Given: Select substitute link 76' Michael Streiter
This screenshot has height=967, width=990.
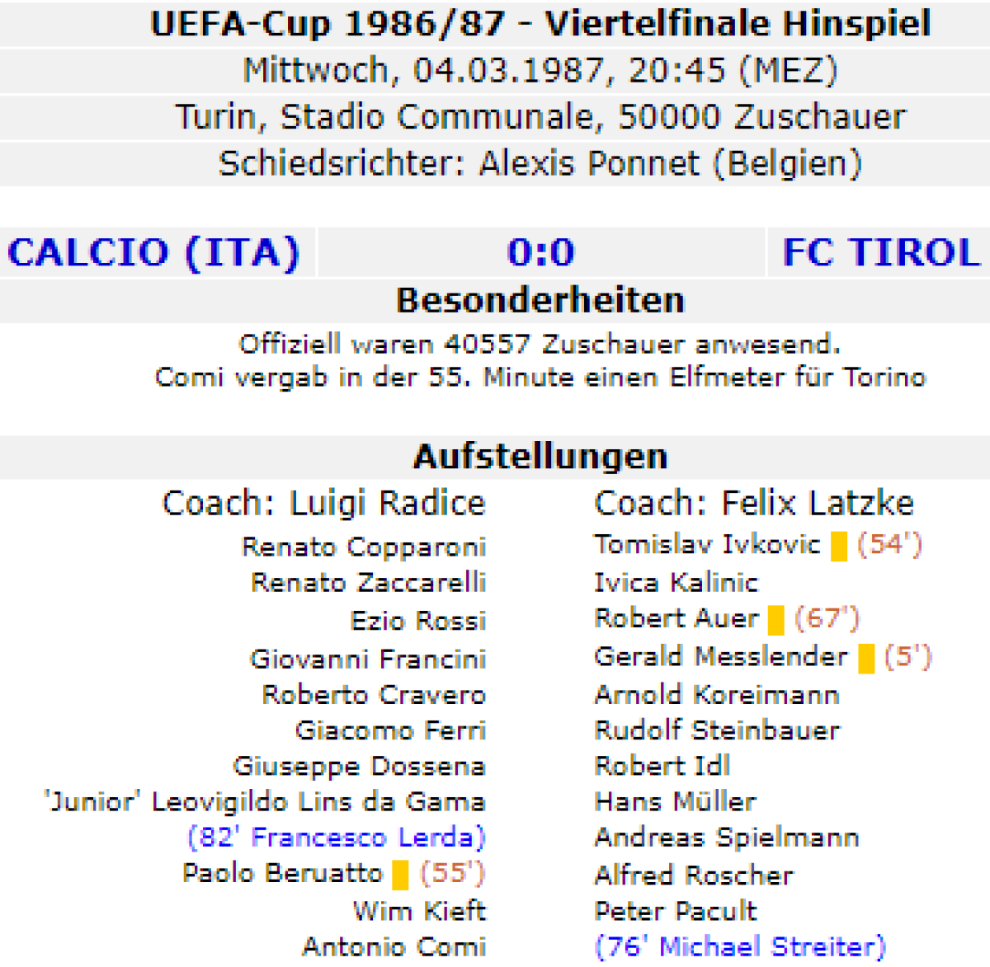Looking at the screenshot, I should 739,946.
